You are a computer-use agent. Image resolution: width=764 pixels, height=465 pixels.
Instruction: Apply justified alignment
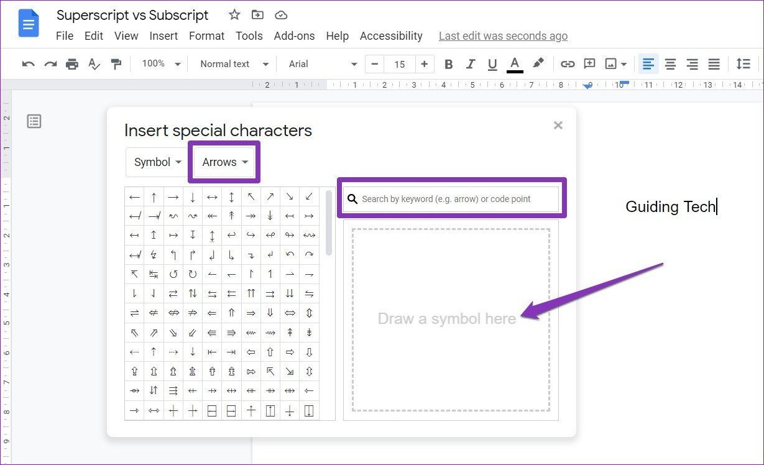714,64
